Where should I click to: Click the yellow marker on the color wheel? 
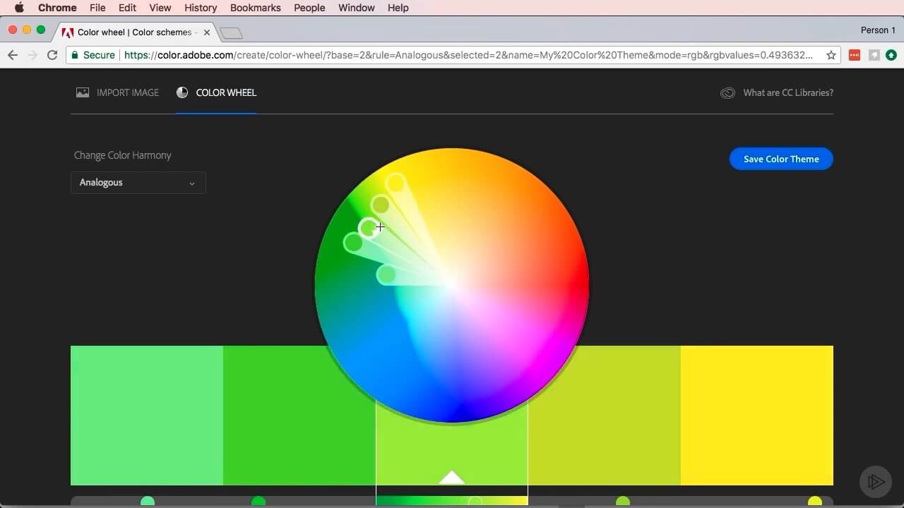tap(395, 183)
